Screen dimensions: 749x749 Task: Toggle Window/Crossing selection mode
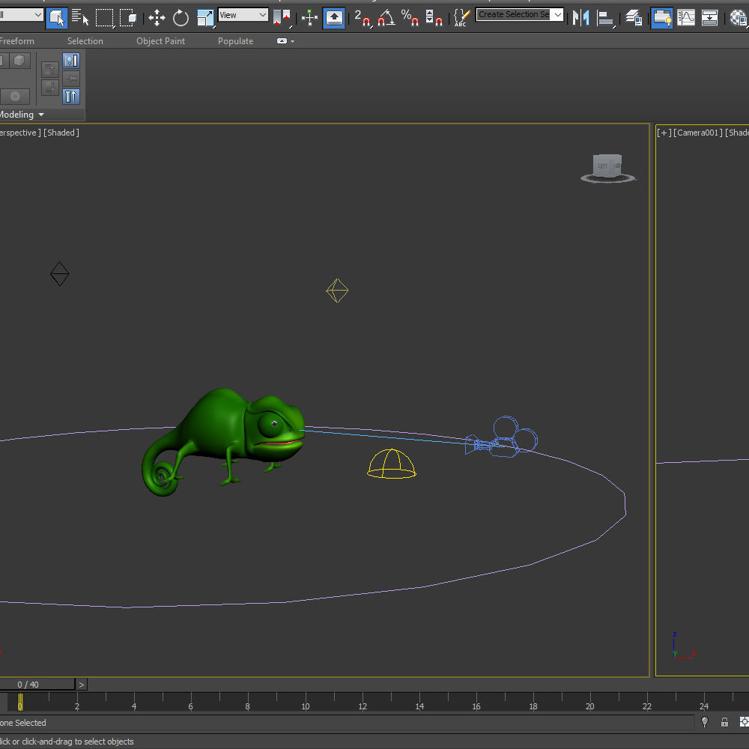click(128, 18)
